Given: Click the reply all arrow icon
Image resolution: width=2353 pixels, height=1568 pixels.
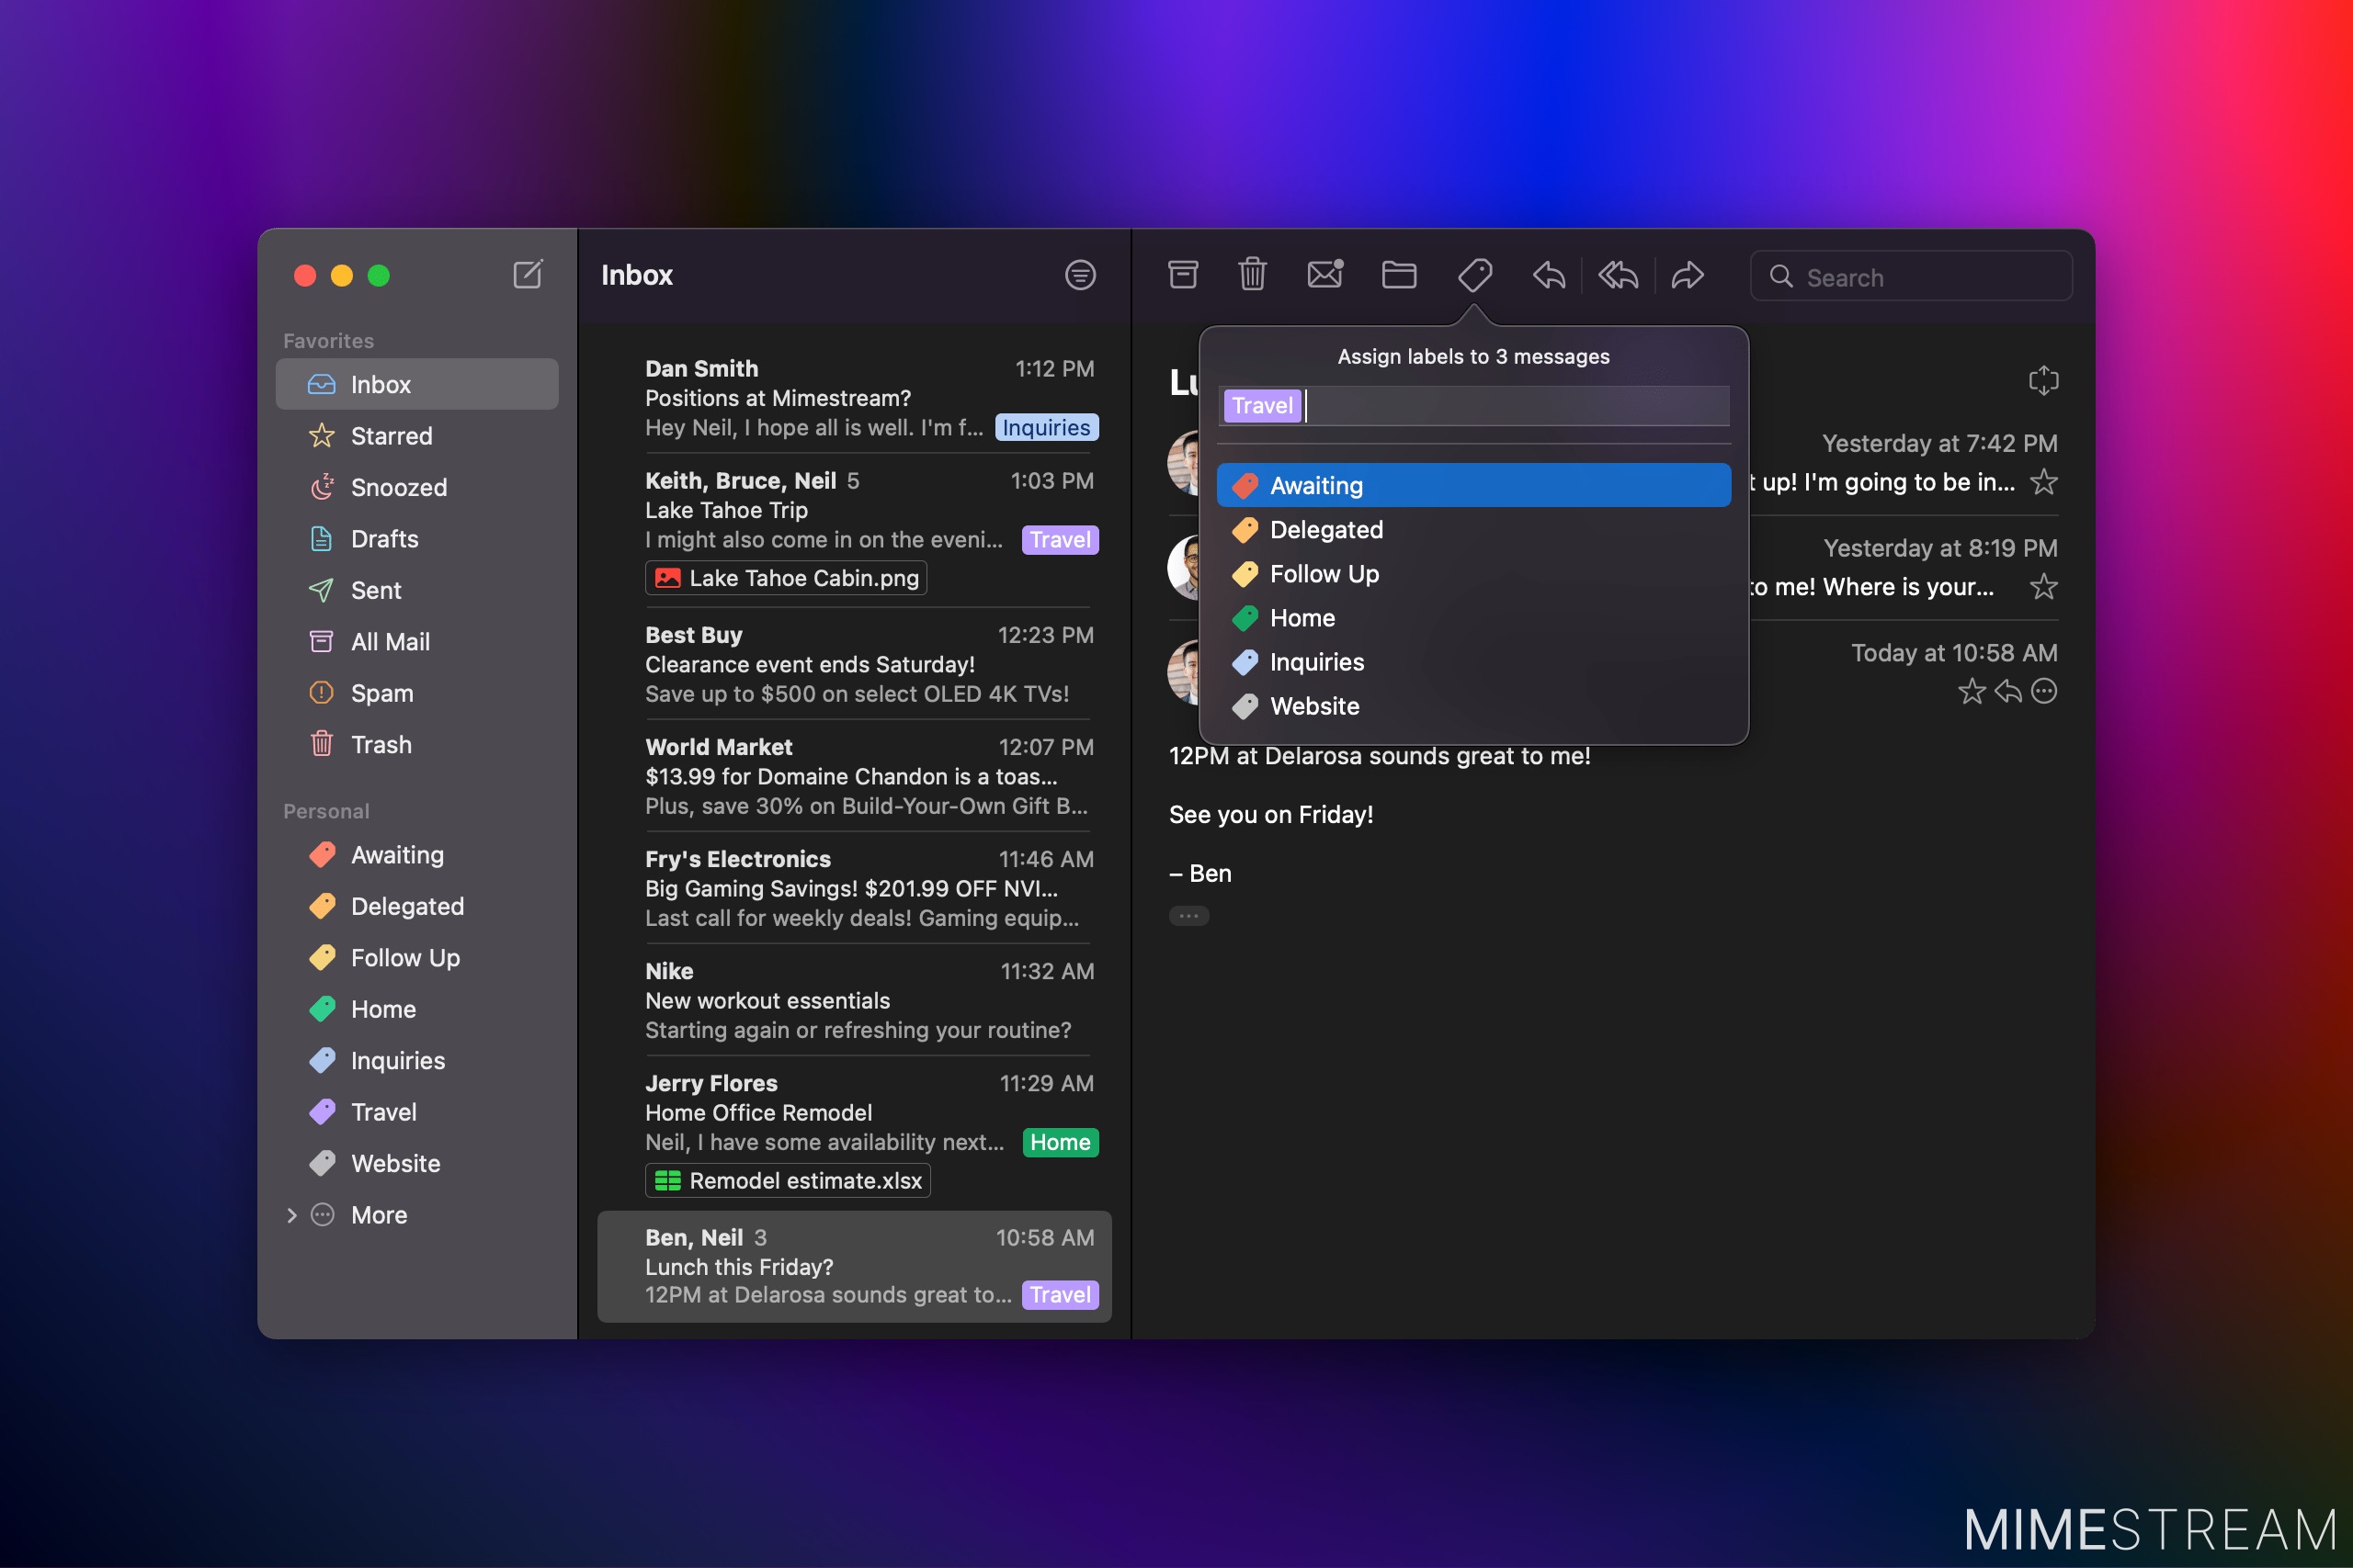Looking at the screenshot, I should coord(1619,275).
